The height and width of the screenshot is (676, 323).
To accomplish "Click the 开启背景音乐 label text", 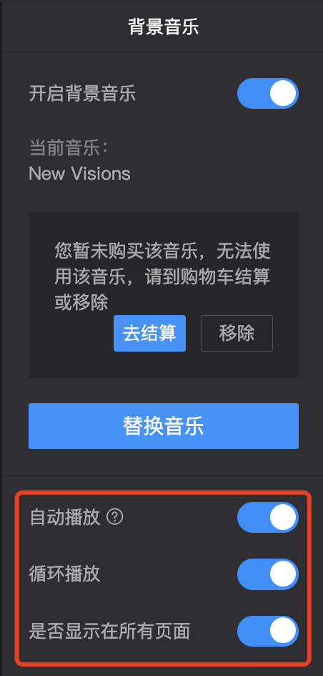I will pyautogui.click(x=82, y=94).
